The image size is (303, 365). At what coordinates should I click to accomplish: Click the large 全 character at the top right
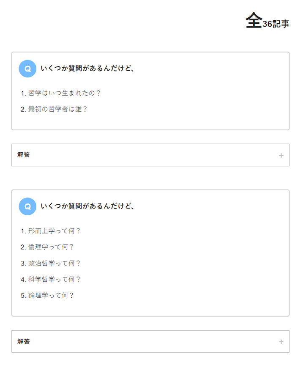[x=254, y=21]
